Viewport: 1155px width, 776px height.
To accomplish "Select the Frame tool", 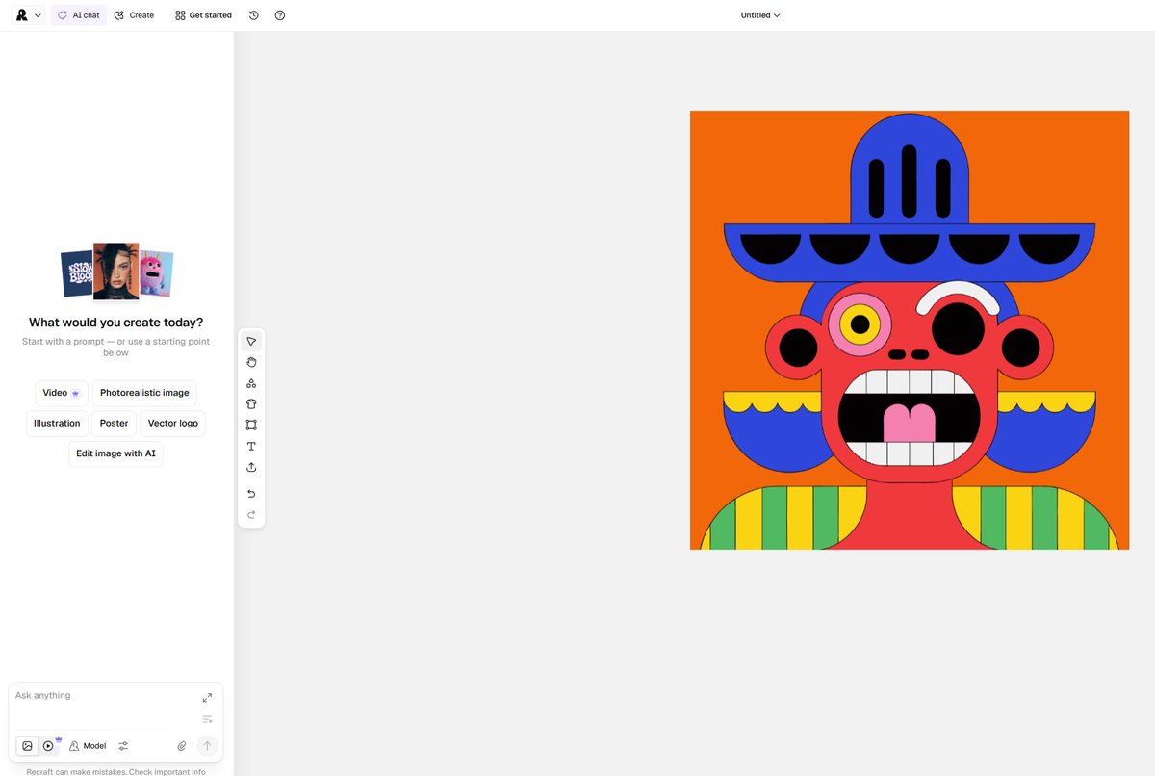I will pos(251,425).
